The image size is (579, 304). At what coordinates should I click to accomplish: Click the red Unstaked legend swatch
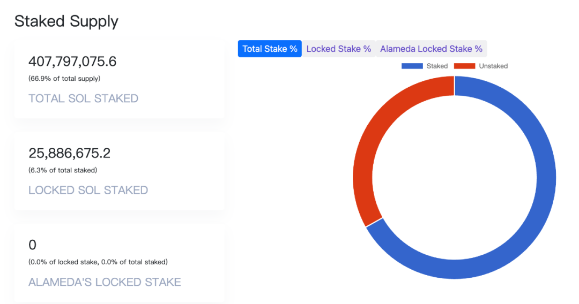464,66
